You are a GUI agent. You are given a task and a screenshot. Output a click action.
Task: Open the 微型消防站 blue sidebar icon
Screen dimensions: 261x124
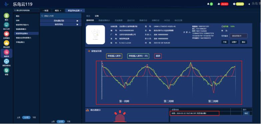6,61
